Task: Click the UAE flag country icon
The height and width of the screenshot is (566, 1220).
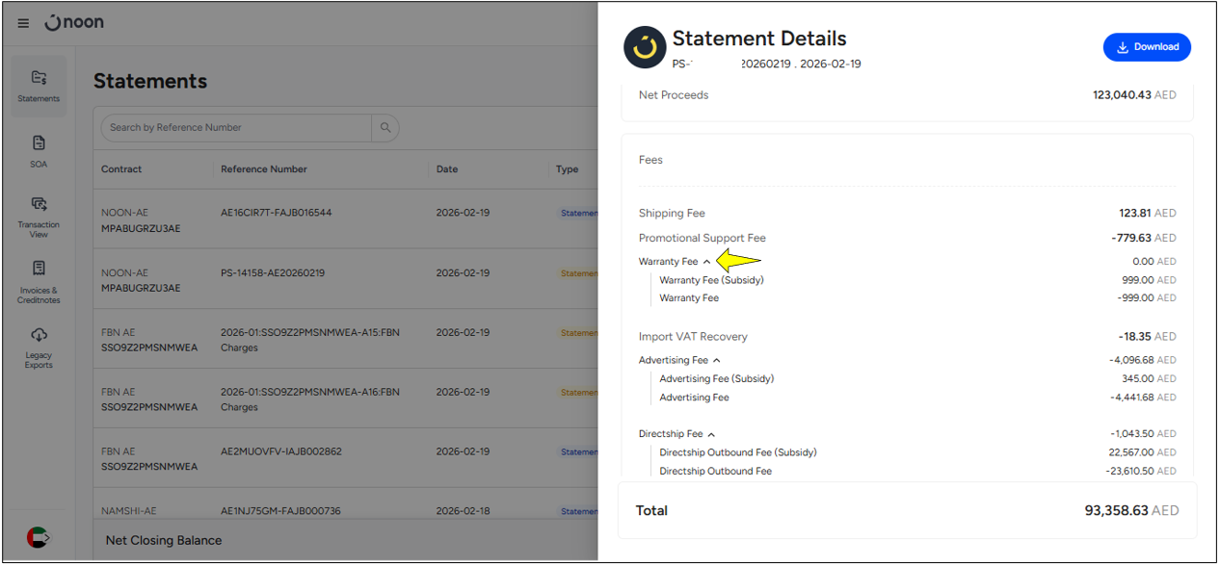Action: pyautogui.click(x=39, y=537)
